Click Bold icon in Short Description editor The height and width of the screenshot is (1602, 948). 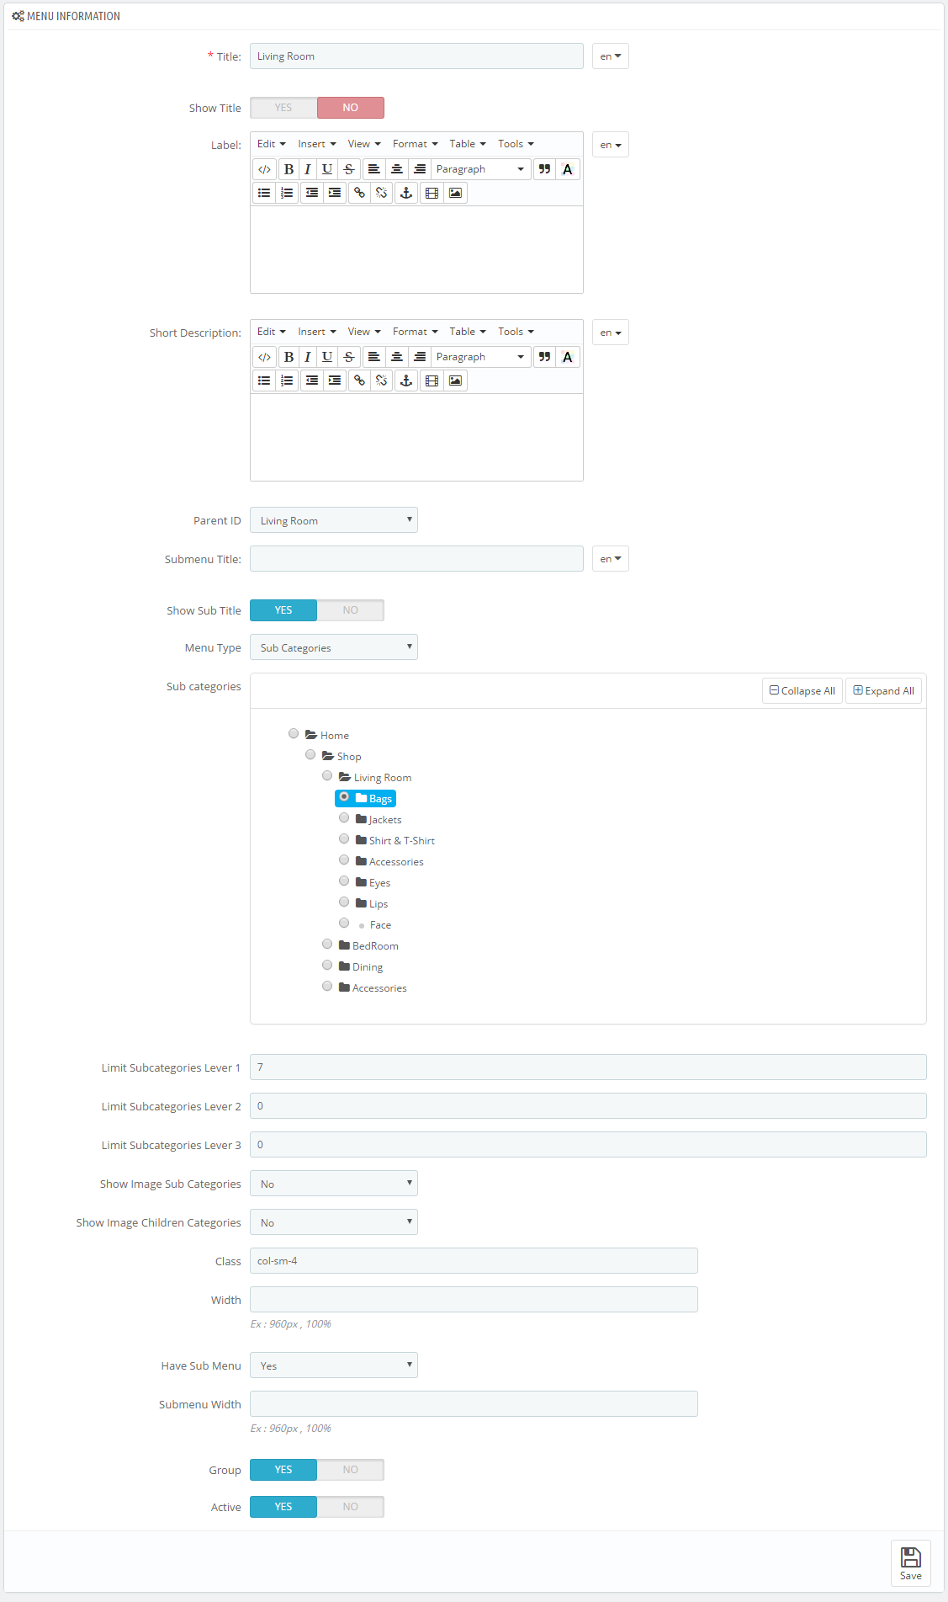[x=289, y=357]
